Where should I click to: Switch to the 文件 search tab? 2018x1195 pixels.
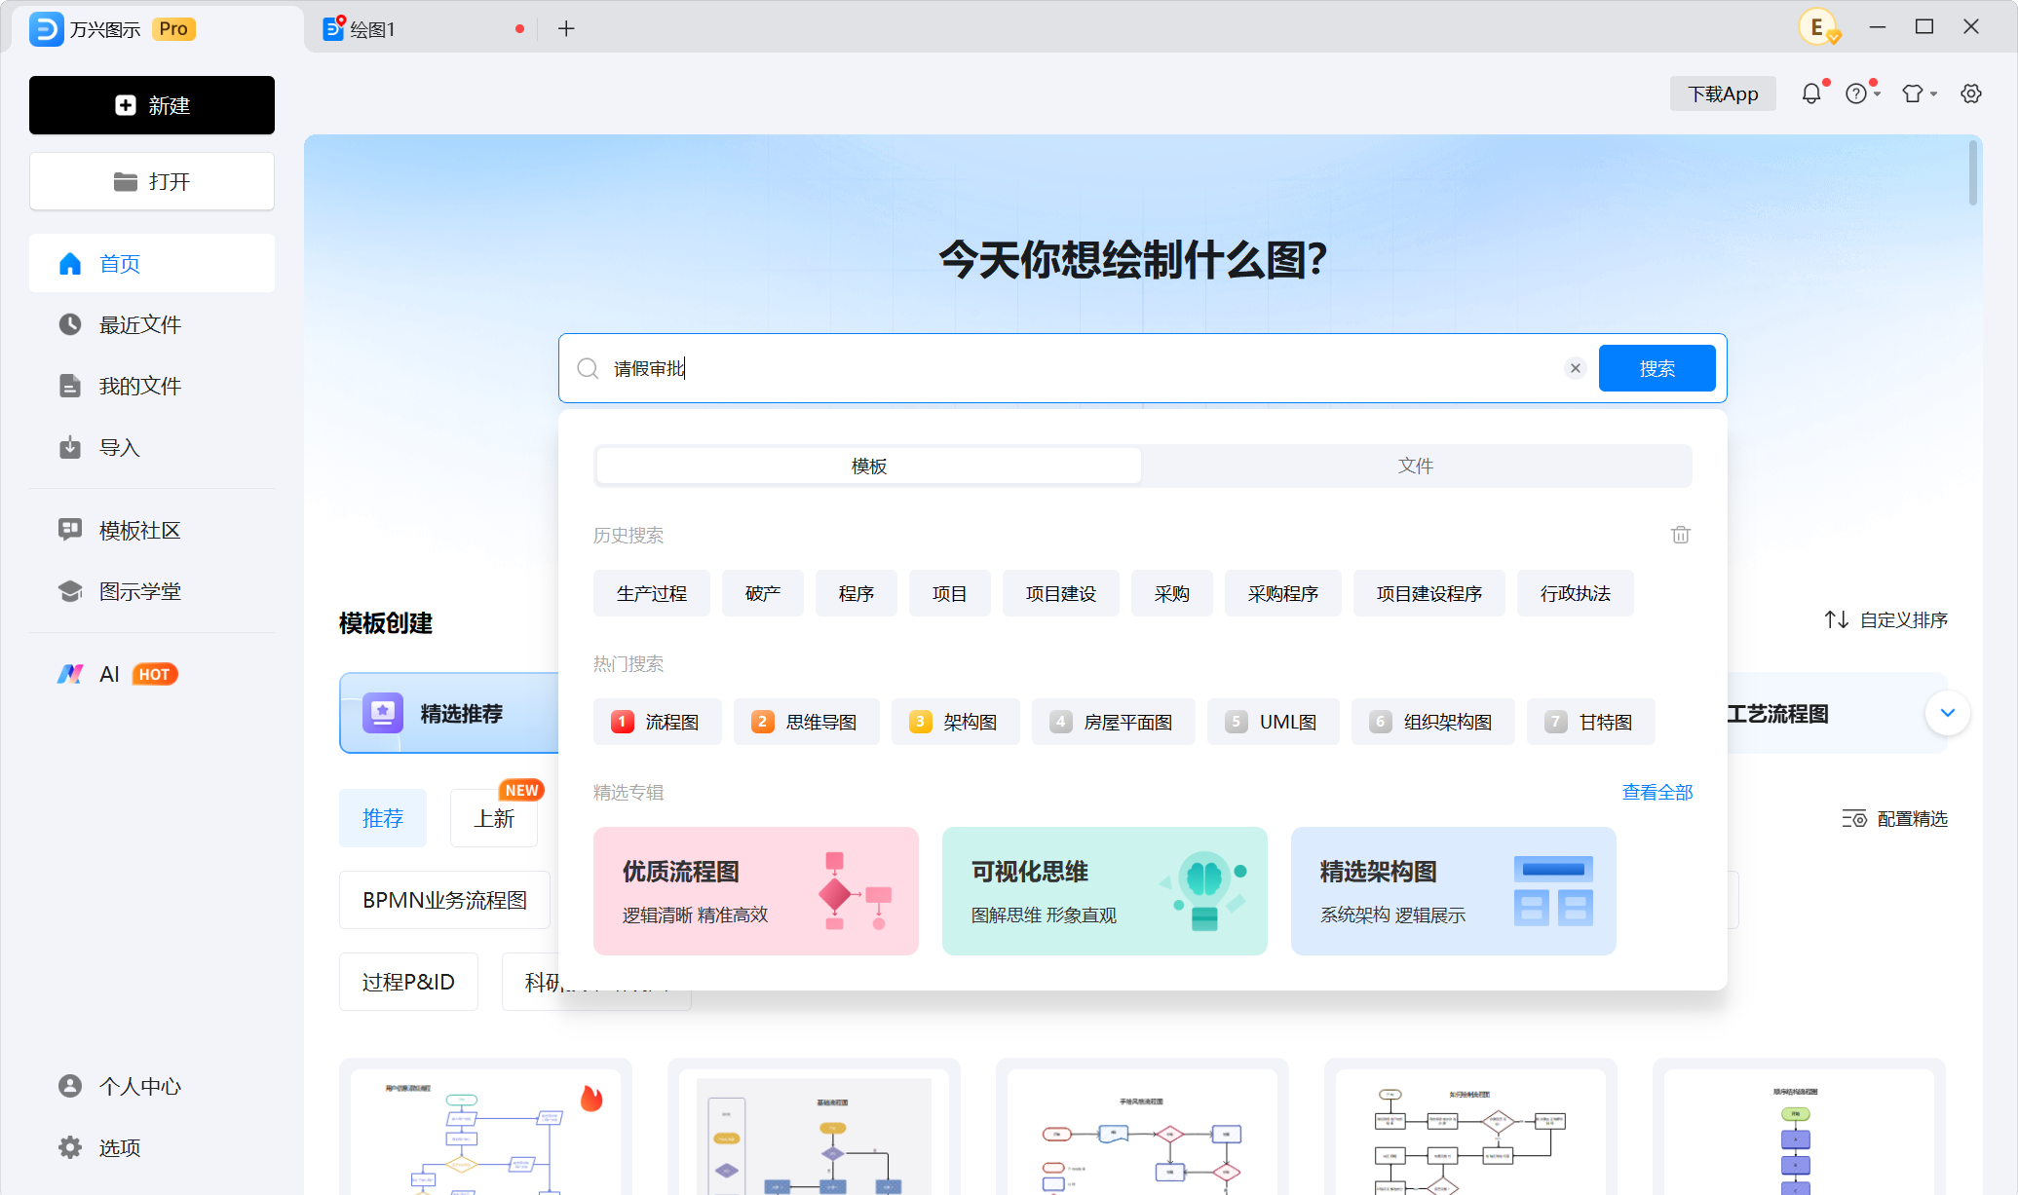click(x=1416, y=466)
